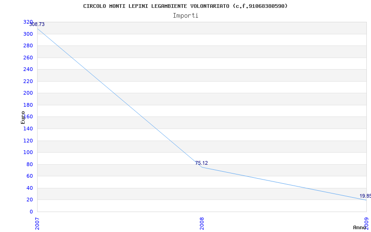Click the line vertex at the 2008 data point
Viewport: 371px width, 232px height.
[x=202, y=167]
